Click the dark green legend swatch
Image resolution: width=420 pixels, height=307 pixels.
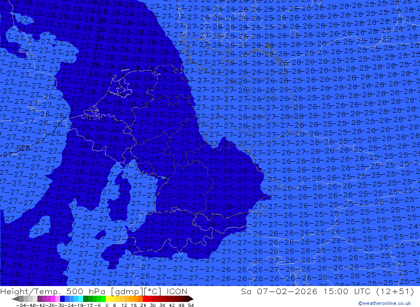[x=85, y=299]
